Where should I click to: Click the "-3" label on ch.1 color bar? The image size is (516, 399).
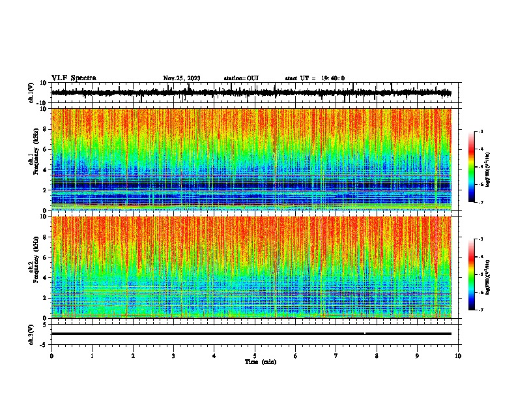pyautogui.click(x=480, y=132)
